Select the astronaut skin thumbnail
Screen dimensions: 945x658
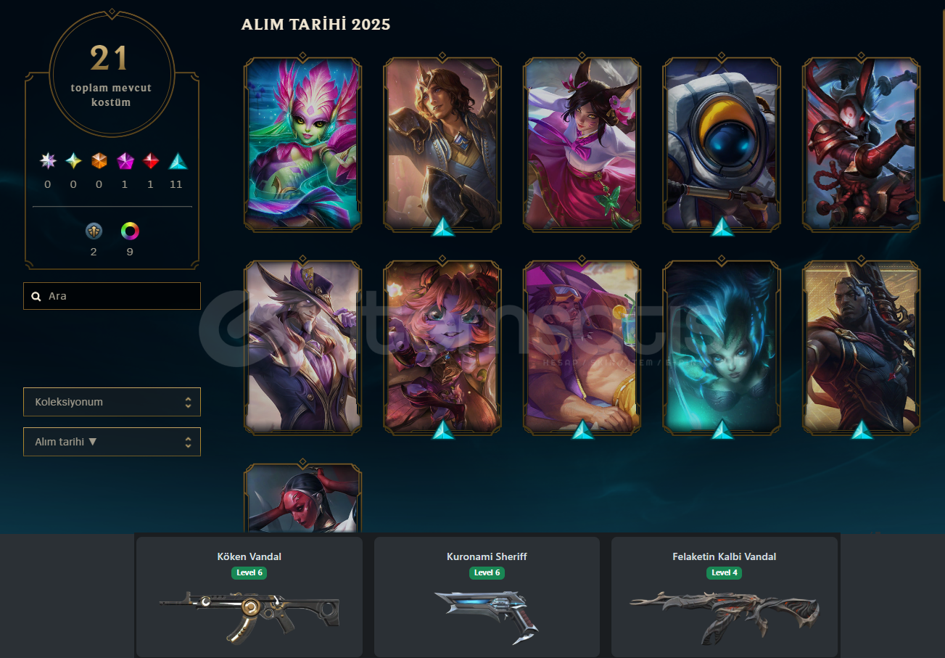click(722, 145)
